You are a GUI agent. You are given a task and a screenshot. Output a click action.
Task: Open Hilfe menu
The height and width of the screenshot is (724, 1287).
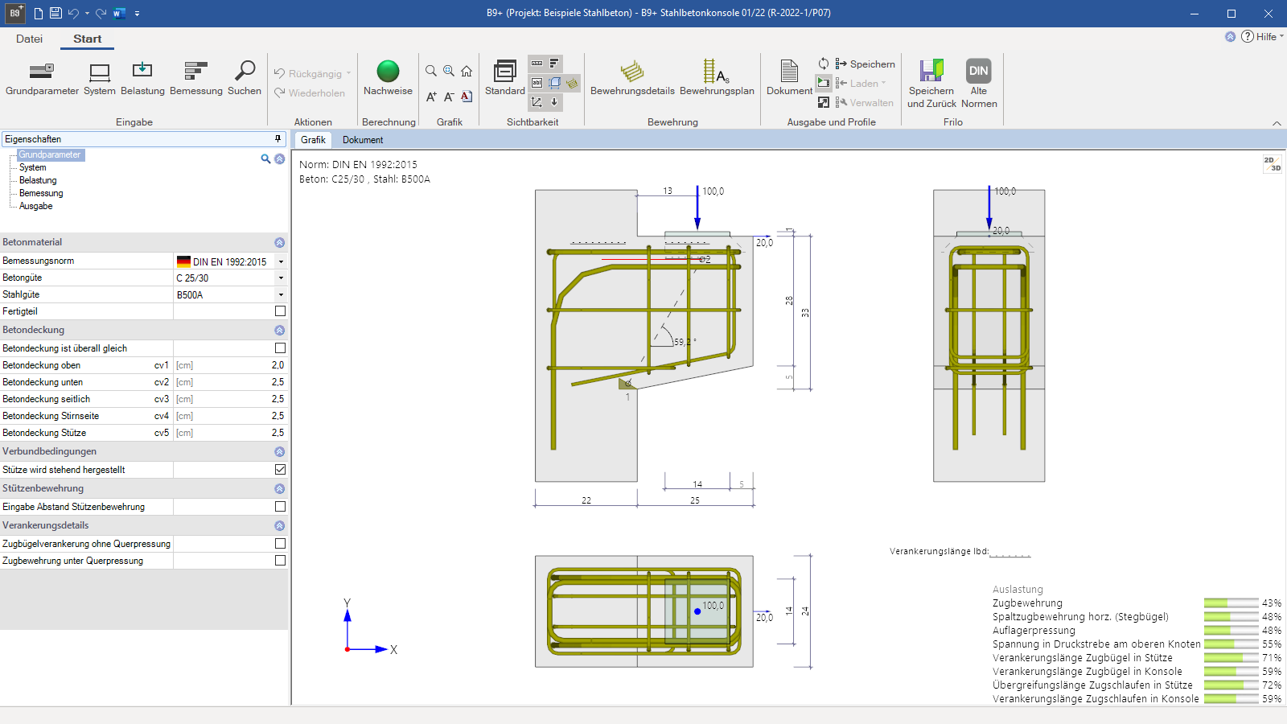pos(1262,37)
